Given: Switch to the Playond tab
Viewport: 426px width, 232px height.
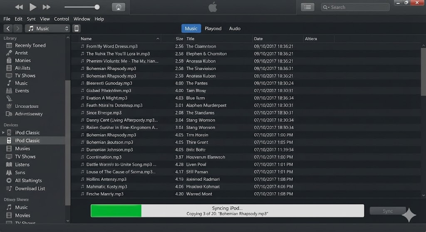Looking at the screenshot, I should (x=213, y=29).
